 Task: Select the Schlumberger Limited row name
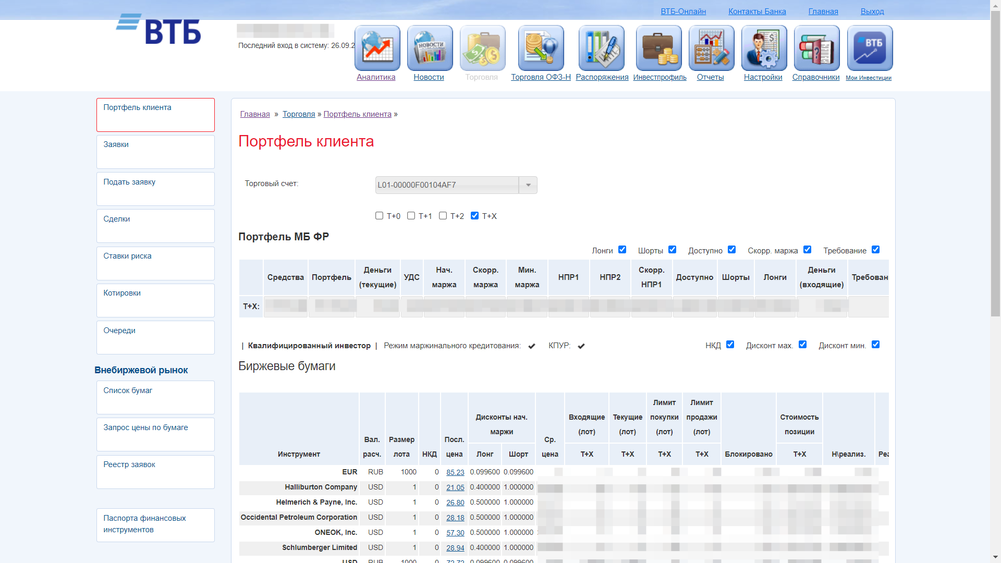320,547
